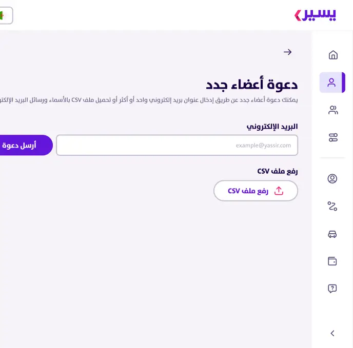The image size is (353, 348).
Task: Open the wallet icon in sidebar
Action: 332,261
